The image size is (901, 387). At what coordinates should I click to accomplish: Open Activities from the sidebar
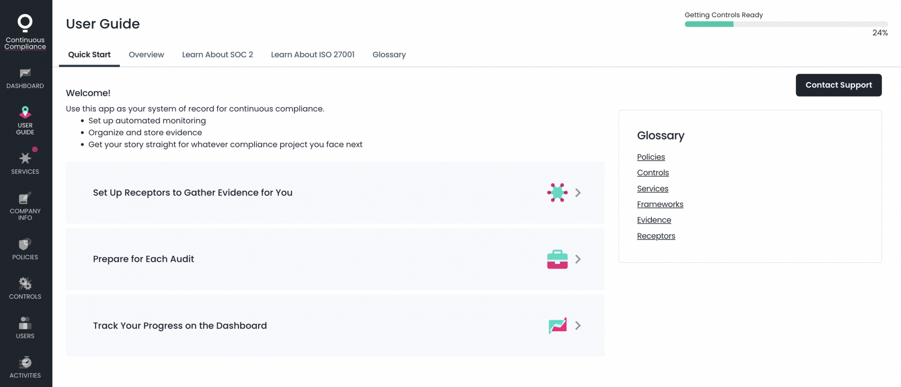point(25,363)
